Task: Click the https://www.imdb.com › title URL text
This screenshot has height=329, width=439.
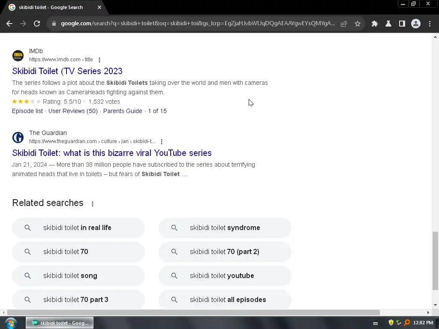Action: (x=61, y=60)
